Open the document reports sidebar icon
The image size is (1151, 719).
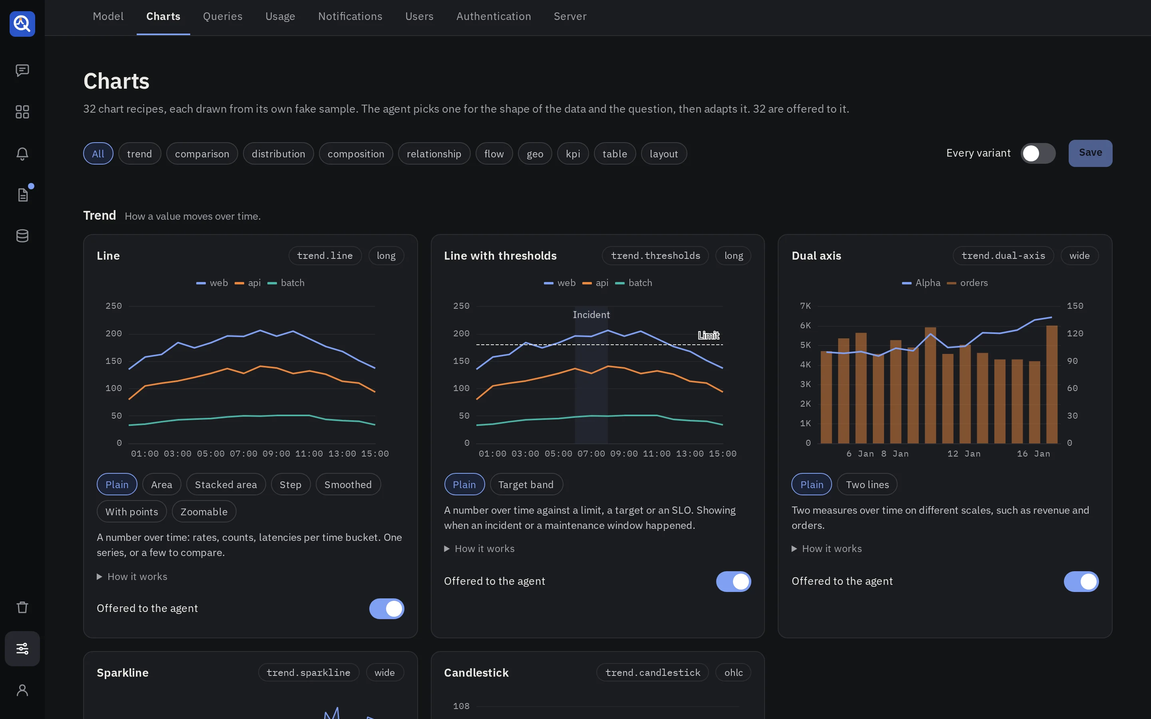22,195
